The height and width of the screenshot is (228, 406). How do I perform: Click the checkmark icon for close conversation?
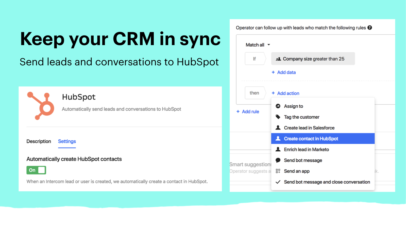click(x=278, y=182)
